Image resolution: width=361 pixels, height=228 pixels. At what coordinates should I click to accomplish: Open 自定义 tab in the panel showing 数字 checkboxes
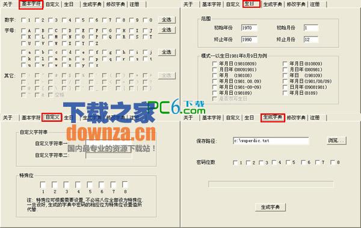[x=52, y=4]
